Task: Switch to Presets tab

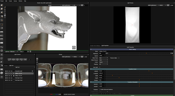Action: (6, 66)
